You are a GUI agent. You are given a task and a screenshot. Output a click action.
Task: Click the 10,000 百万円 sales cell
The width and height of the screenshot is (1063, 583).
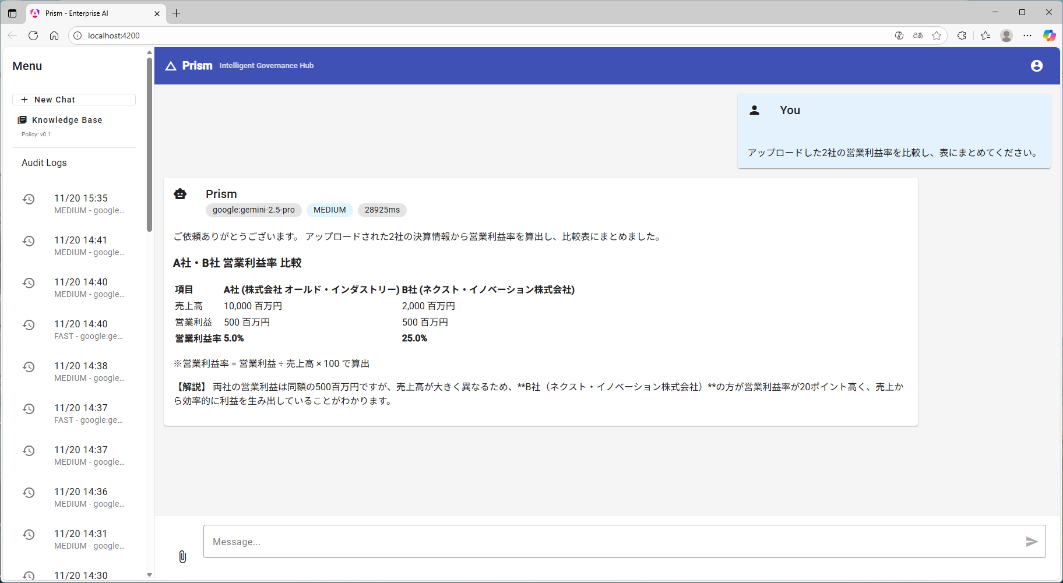(x=253, y=306)
